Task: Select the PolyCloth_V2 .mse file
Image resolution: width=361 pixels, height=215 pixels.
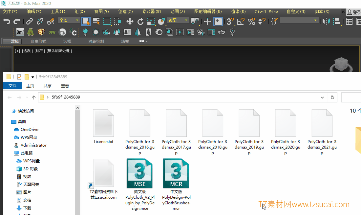Action: 140,184
